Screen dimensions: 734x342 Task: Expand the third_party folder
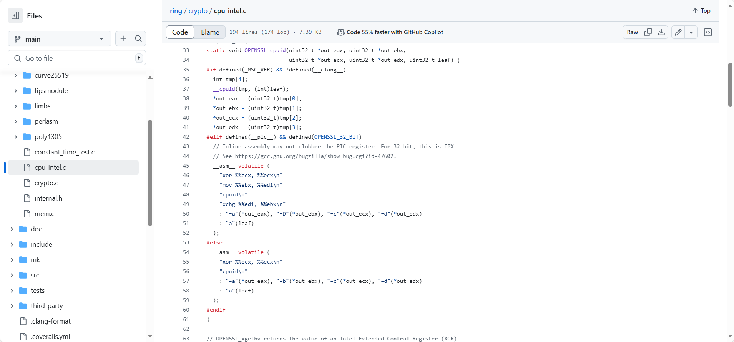12,306
